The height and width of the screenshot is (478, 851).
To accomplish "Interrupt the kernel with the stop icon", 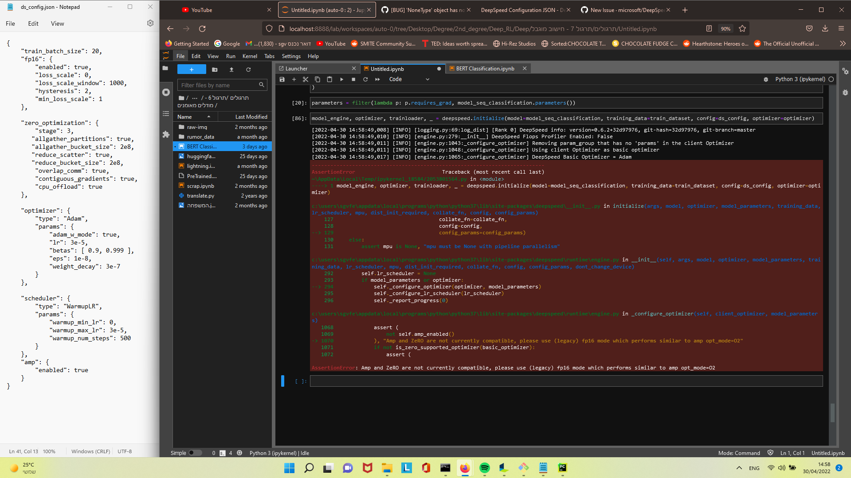I will tap(353, 79).
